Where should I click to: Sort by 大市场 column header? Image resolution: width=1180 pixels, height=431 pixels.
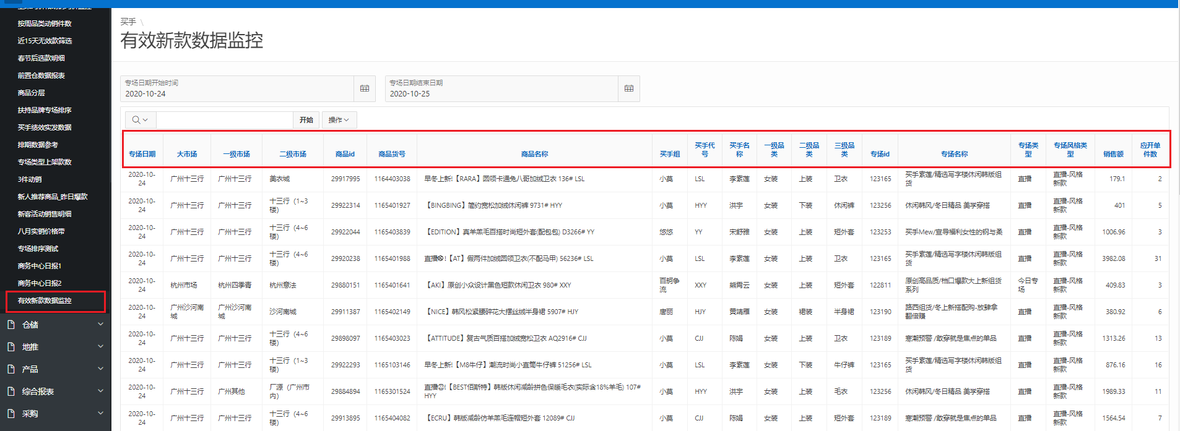(x=187, y=154)
